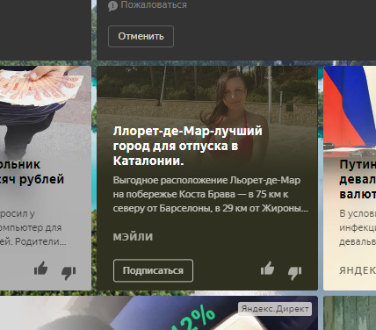Dislike the Льорет-де-Мар article
This screenshot has height=330, width=376.
click(x=294, y=273)
